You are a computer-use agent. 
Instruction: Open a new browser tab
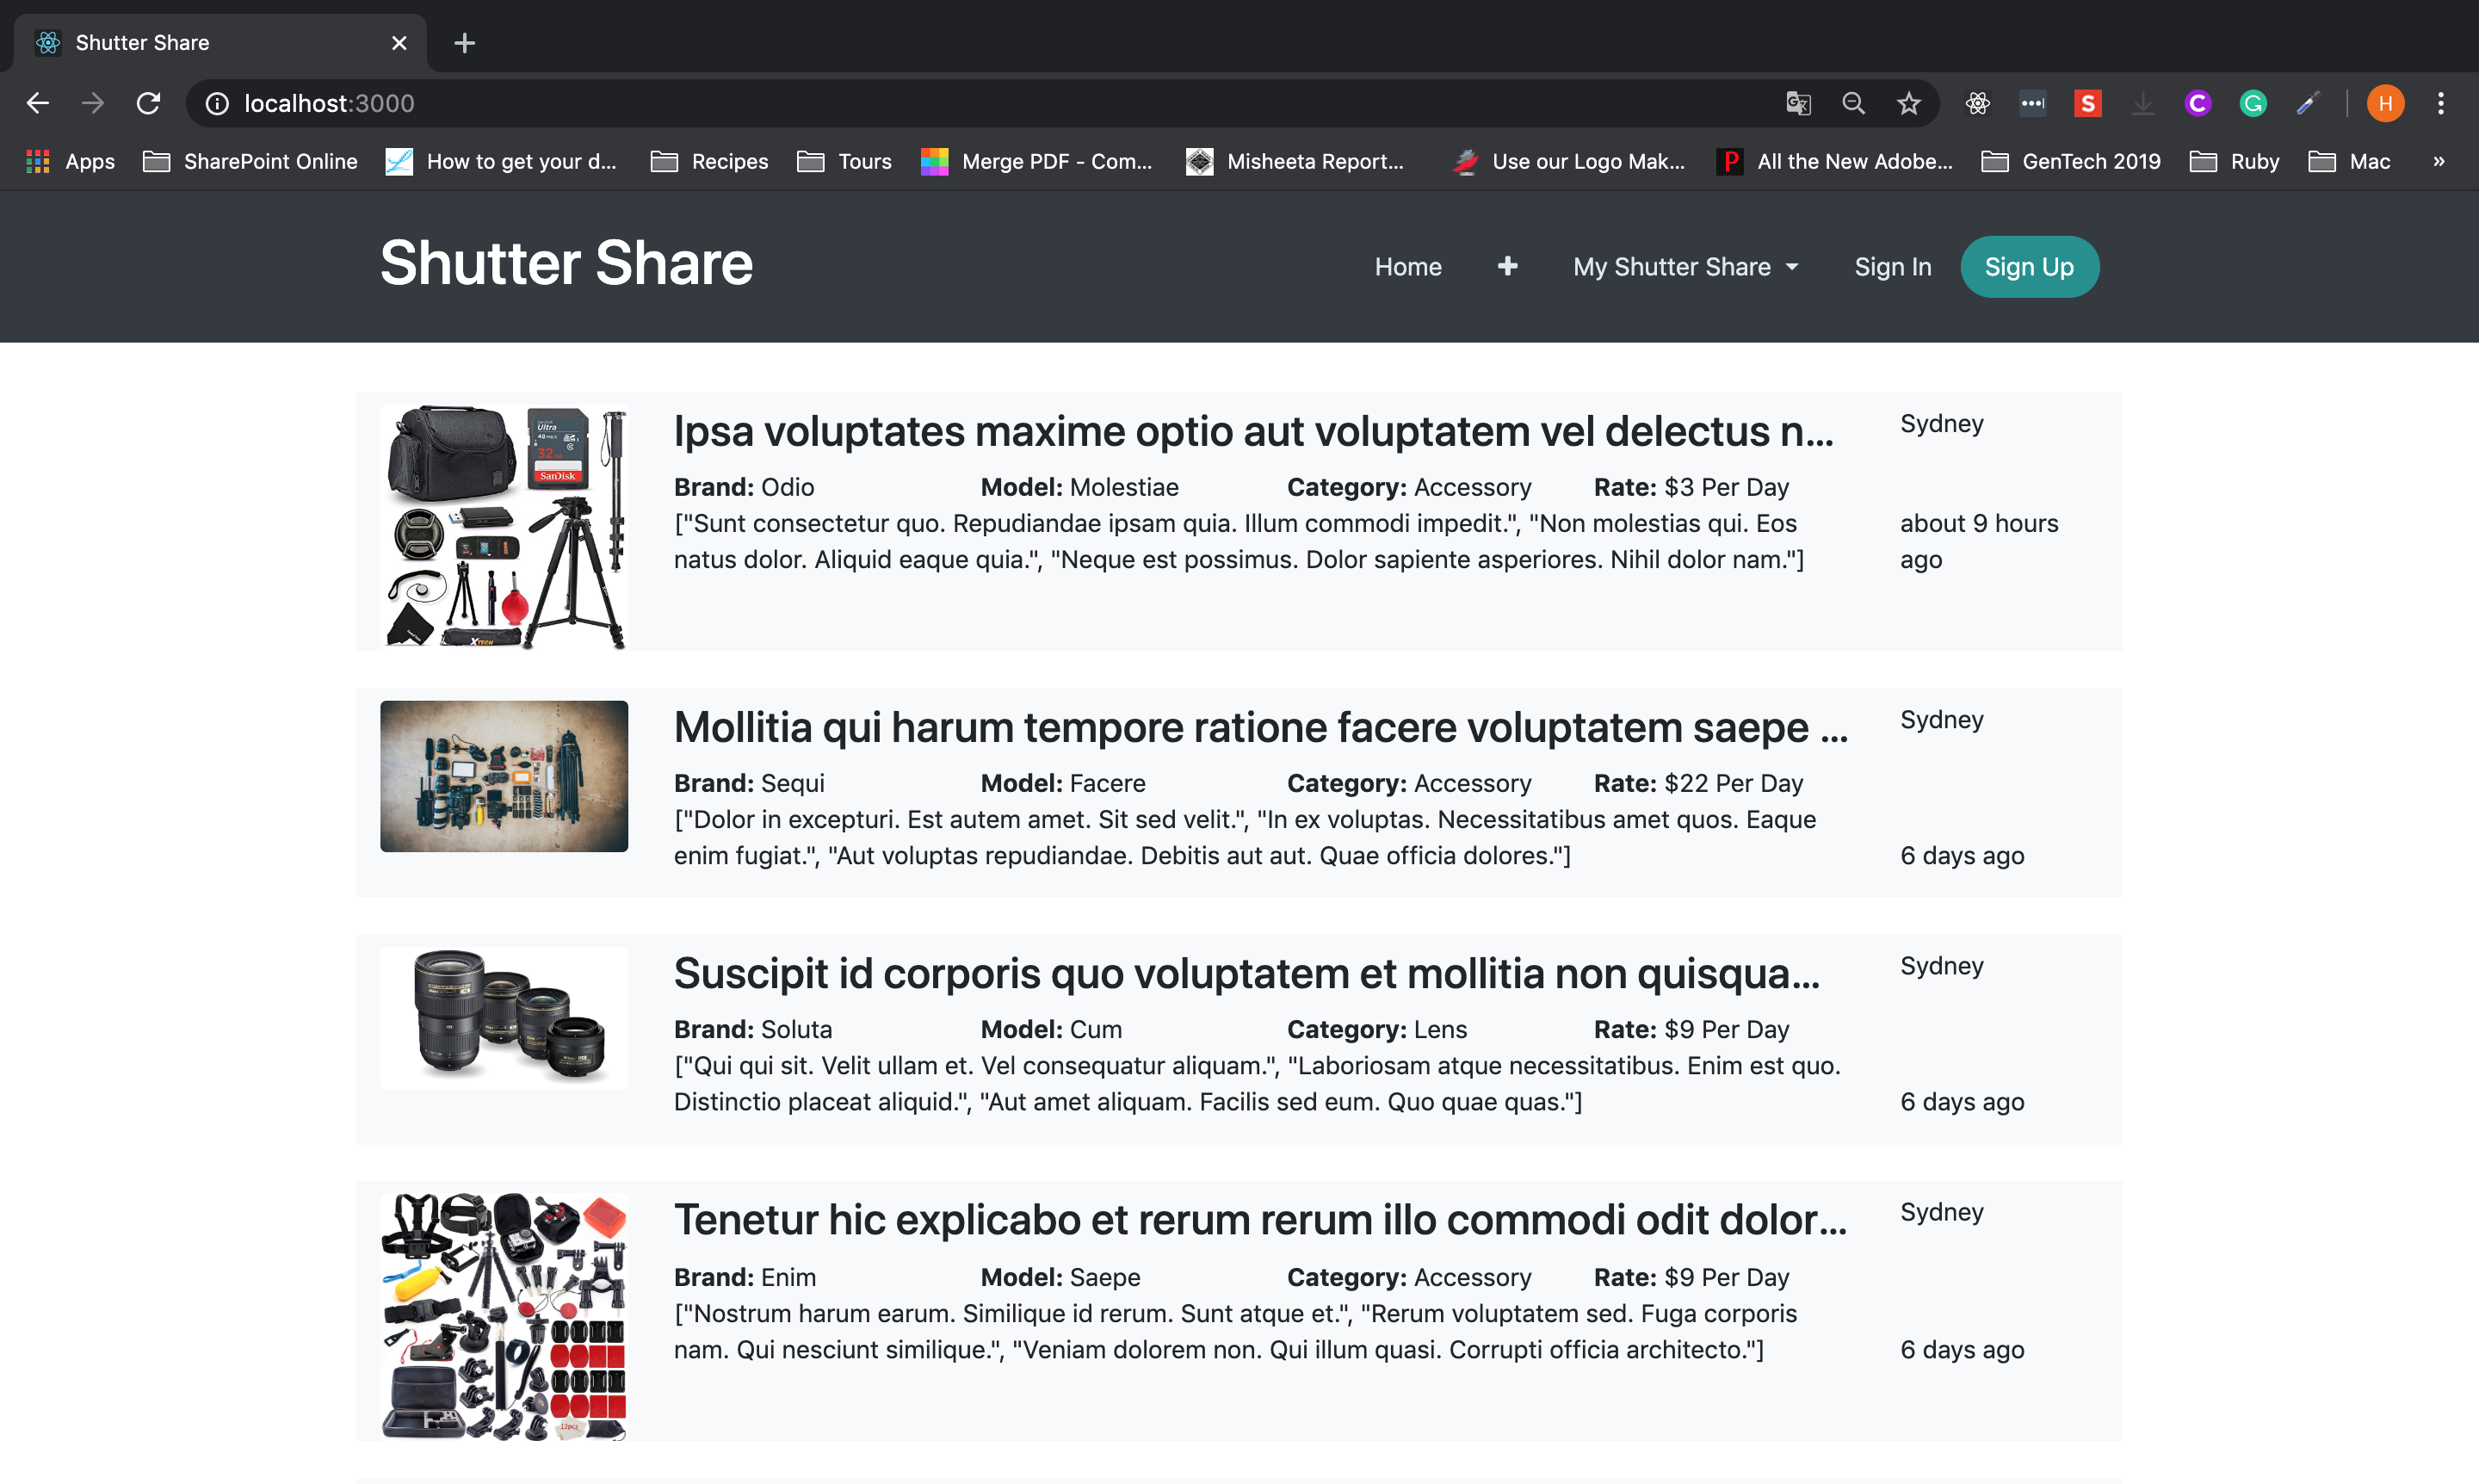point(464,43)
